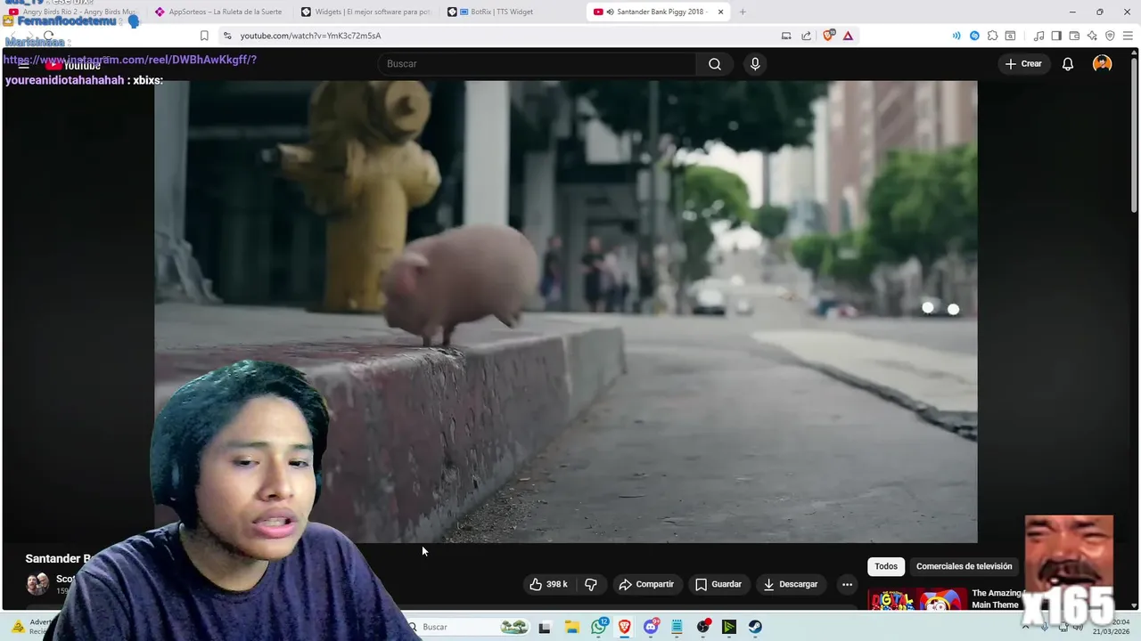Click the Windows taskbar Buscar search box
The height and width of the screenshot is (641, 1141).
tap(468, 627)
